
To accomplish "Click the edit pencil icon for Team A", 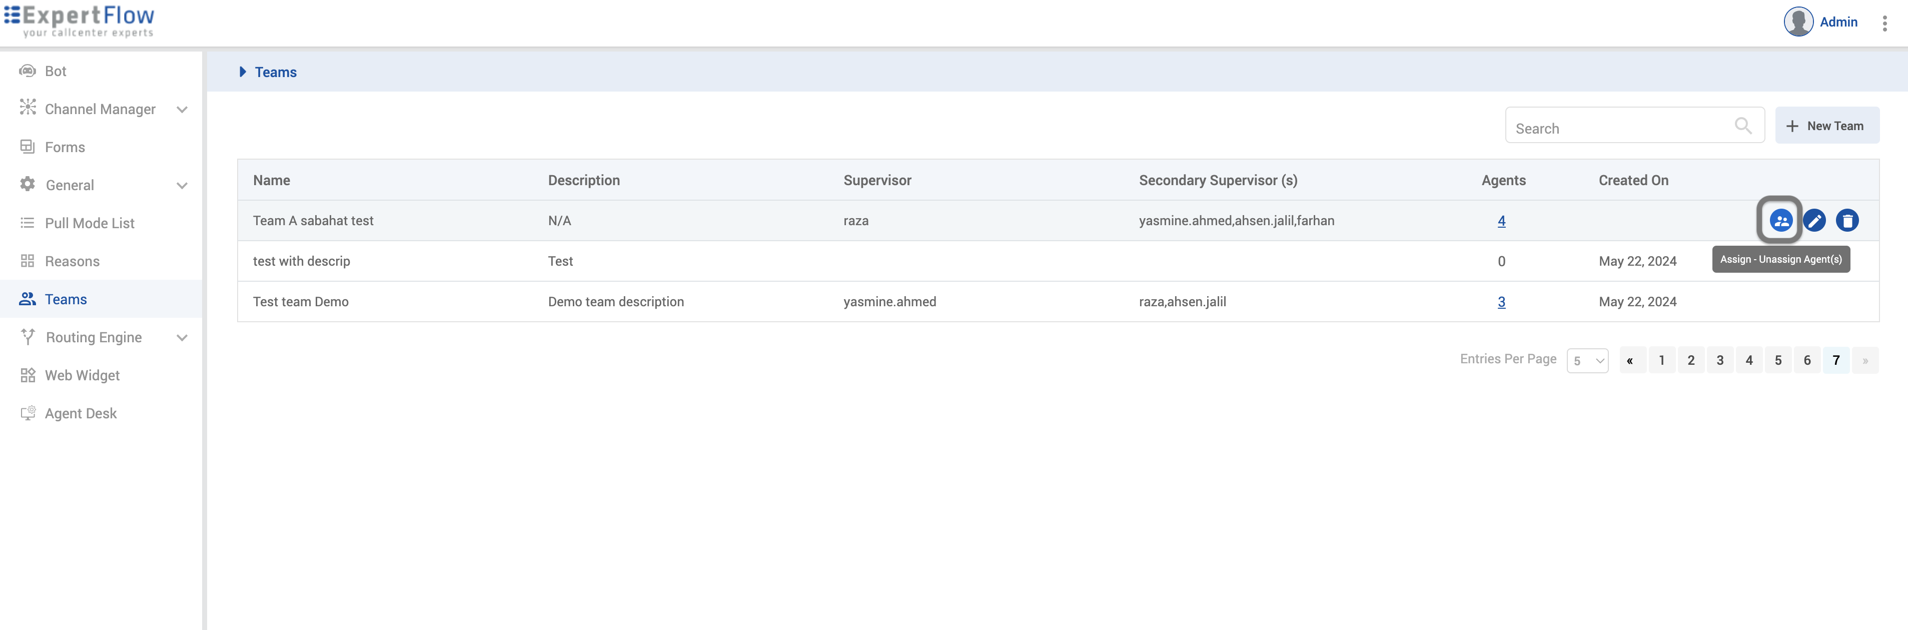I will tap(1814, 220).
